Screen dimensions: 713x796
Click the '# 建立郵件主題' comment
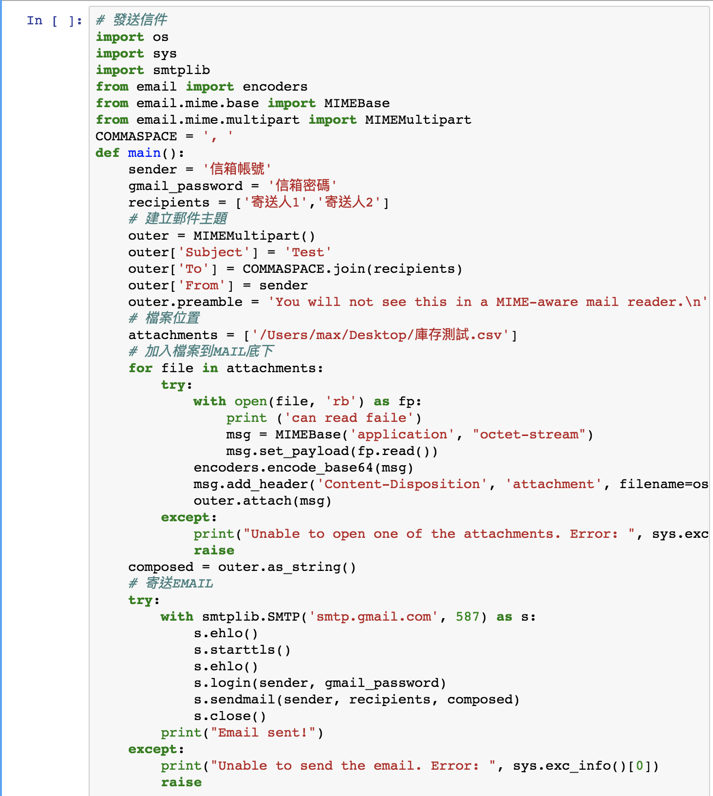click(x=178, y=219)
